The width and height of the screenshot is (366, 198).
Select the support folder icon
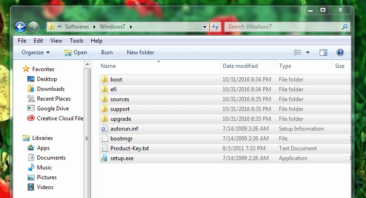tap(104, 109)
